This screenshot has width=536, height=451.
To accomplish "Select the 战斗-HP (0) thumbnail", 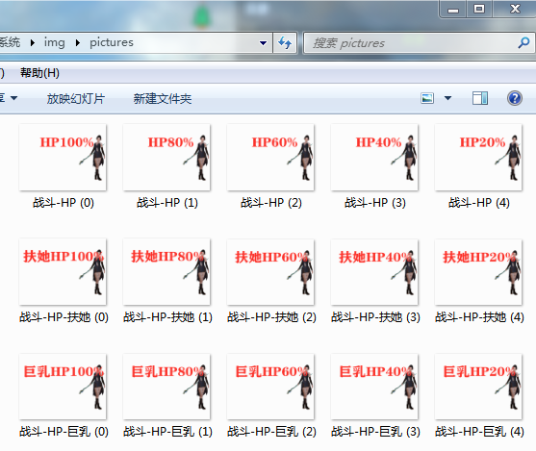I will (x=63, y=158).
